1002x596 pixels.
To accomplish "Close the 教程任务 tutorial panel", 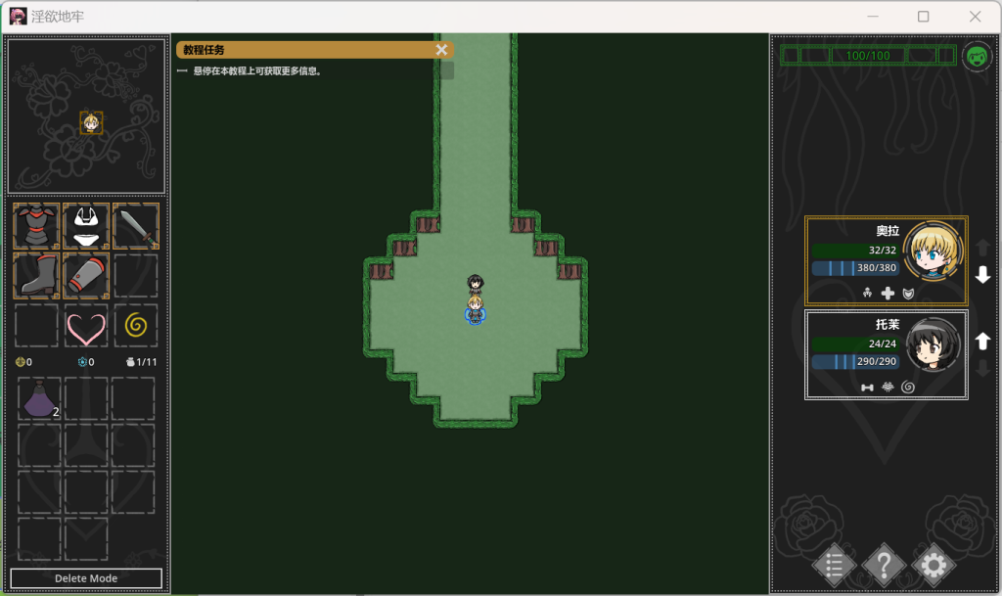I will 441,50.
